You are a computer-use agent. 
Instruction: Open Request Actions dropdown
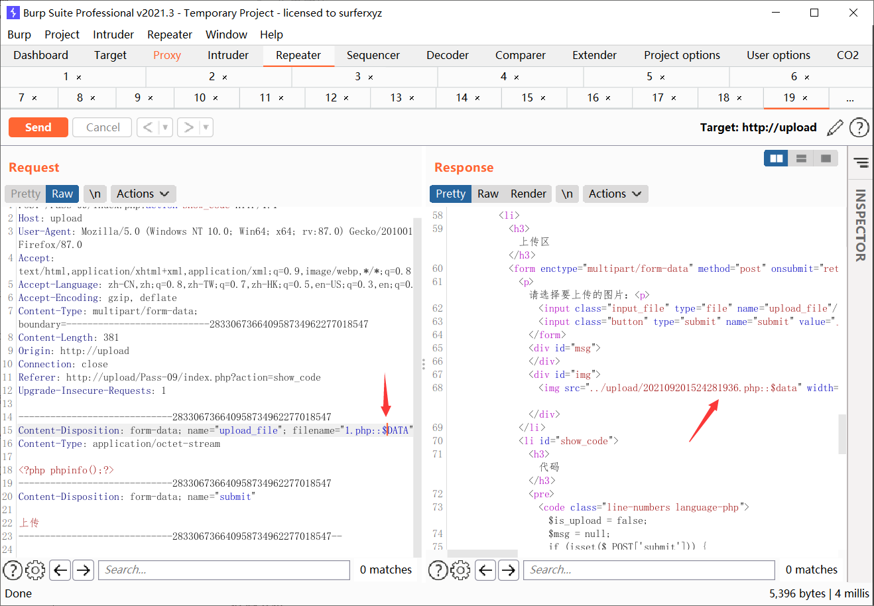(x=143, y=194)
